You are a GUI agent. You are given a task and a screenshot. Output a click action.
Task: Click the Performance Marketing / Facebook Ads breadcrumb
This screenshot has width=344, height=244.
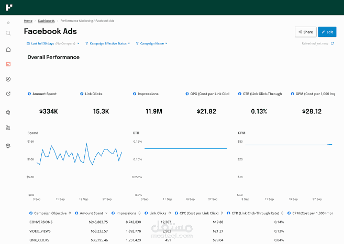pos(87,21)
